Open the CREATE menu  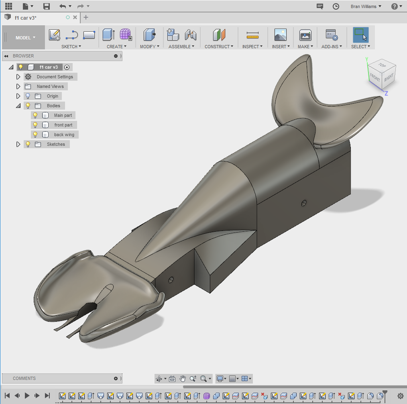(116, 47)
